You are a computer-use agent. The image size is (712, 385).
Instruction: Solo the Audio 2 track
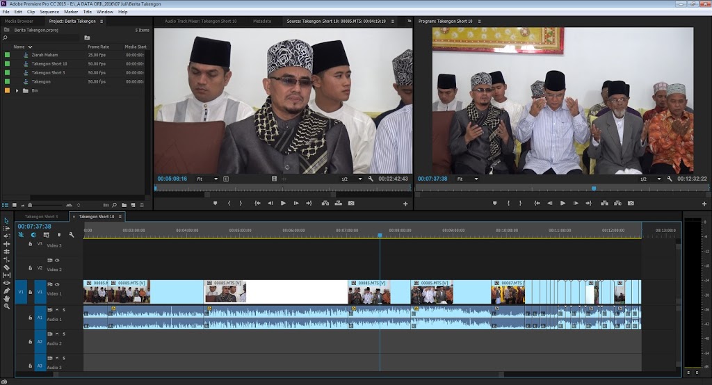pyautogui.click(x=65, y=334)
